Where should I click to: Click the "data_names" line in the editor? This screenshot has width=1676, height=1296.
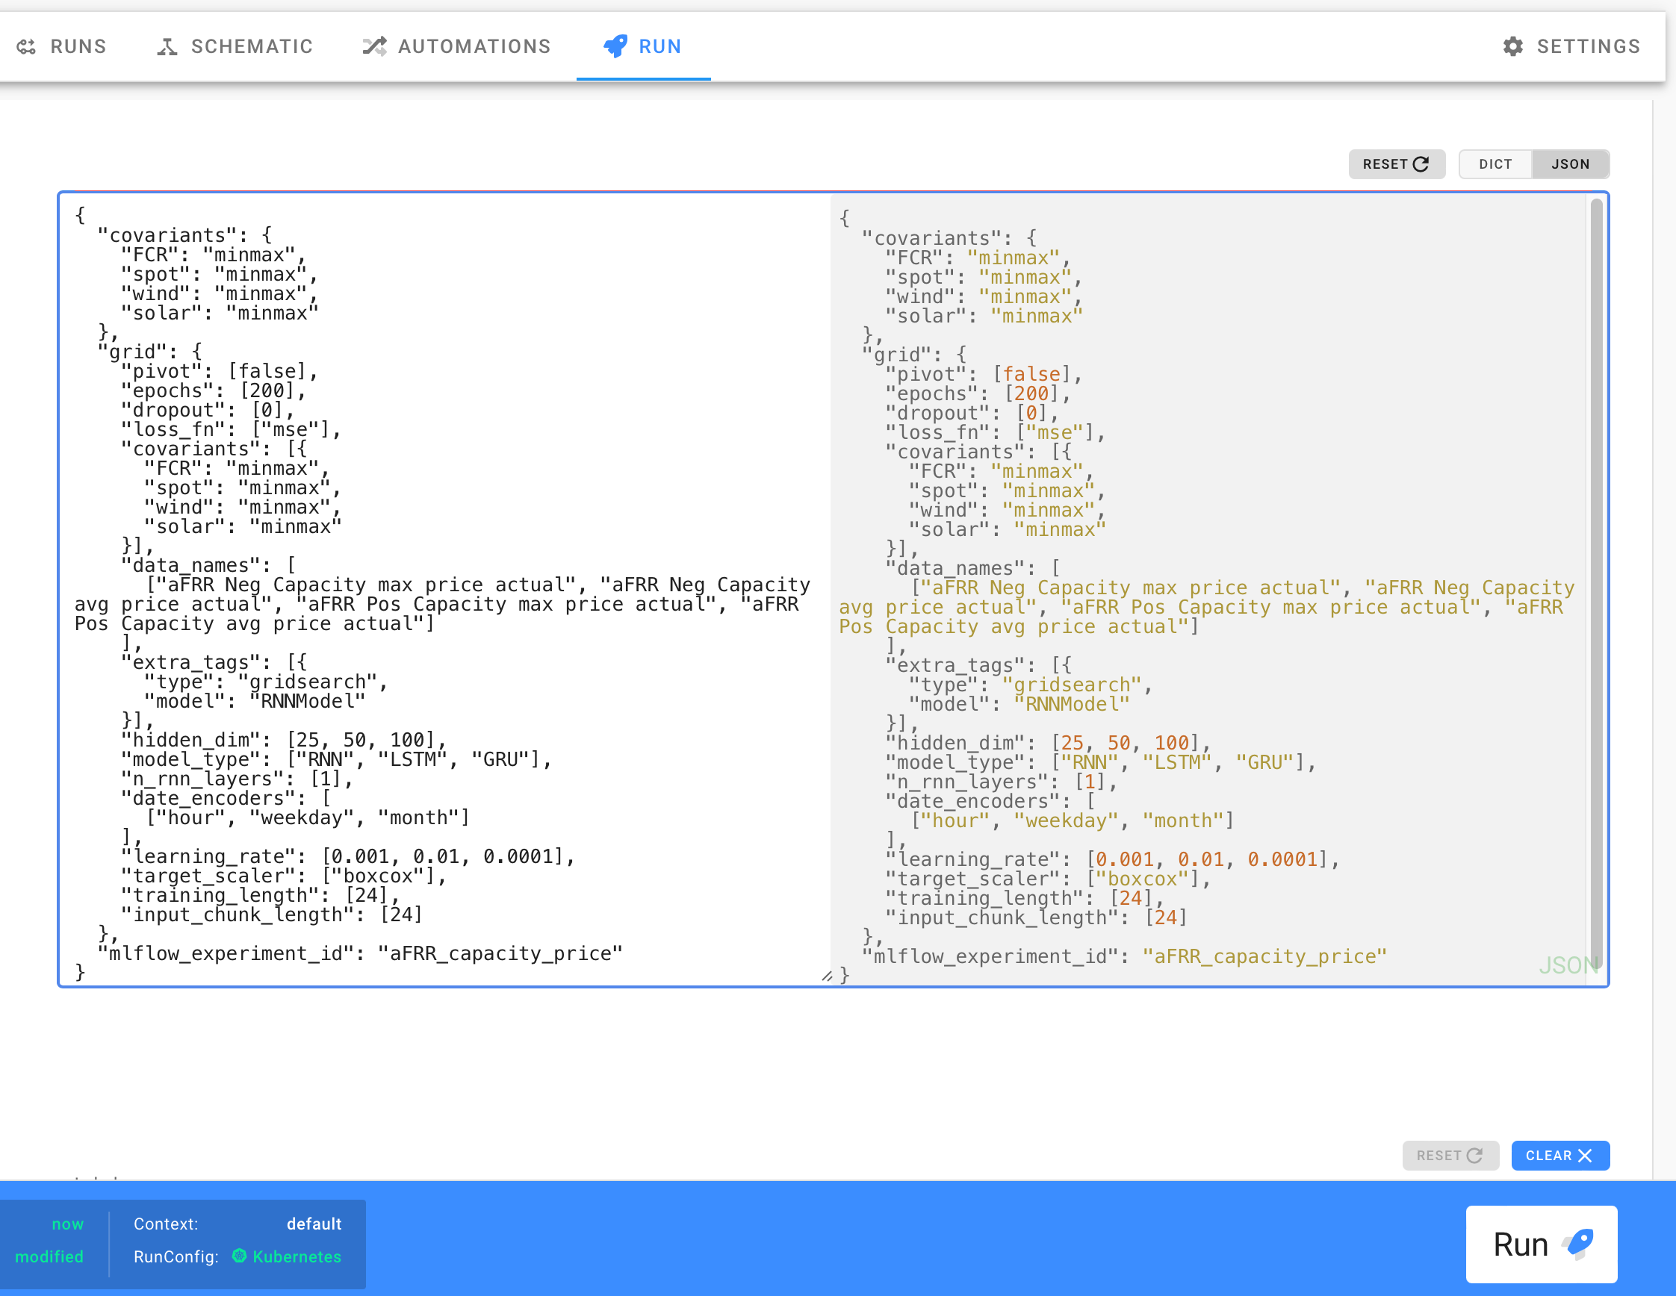pyautogui.click(x=208, y=566)
